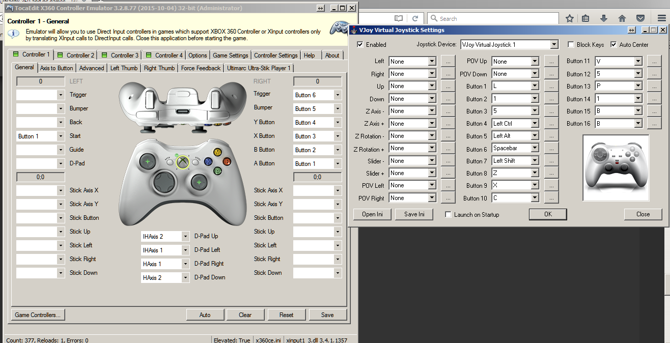Click the ... button next to POV Up
The height and width of the screenshot is (343, 670).
pos(551,62)
